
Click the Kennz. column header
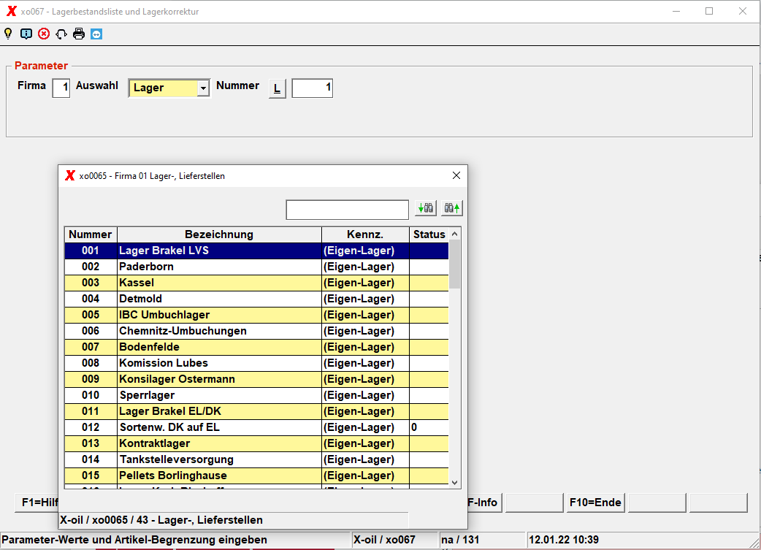(365, 234)
